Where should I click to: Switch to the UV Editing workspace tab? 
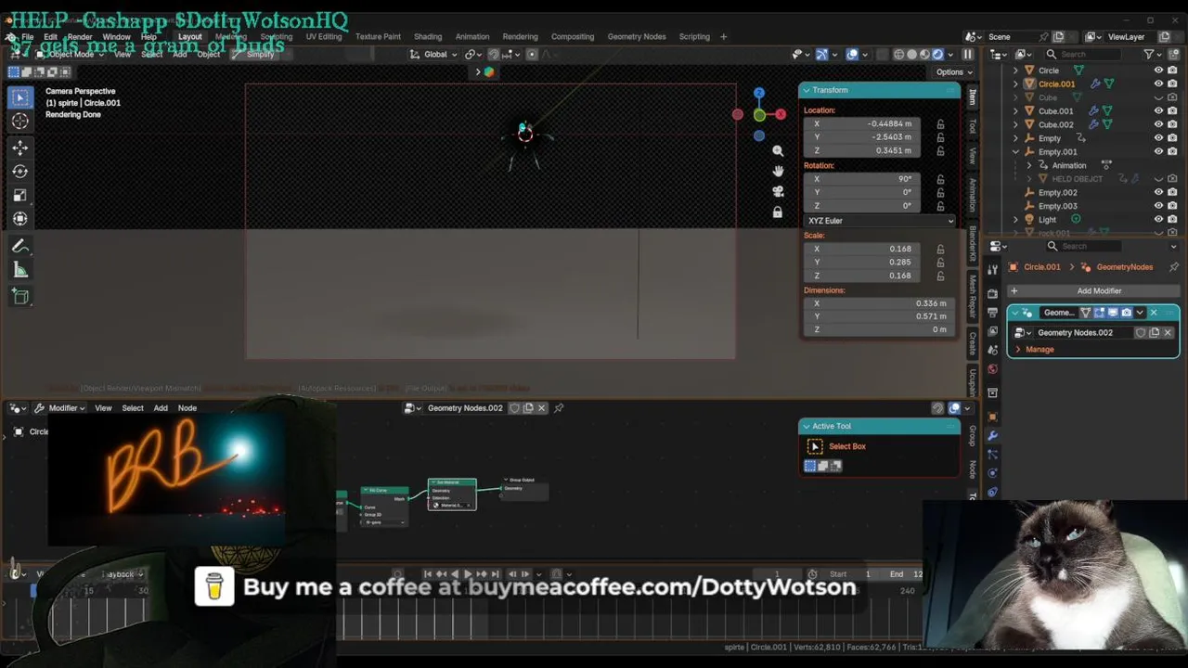[x=324, y=37]
